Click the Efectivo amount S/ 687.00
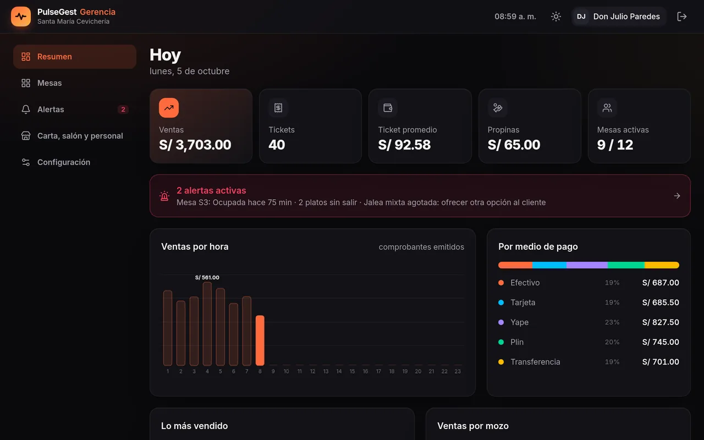 tap(661, 283)
